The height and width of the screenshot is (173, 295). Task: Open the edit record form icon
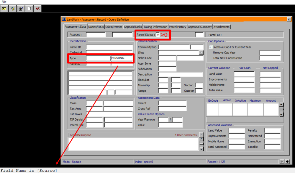click(x=20, y=9)
